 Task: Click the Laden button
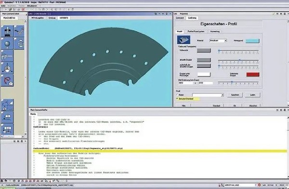pos(252,95)
